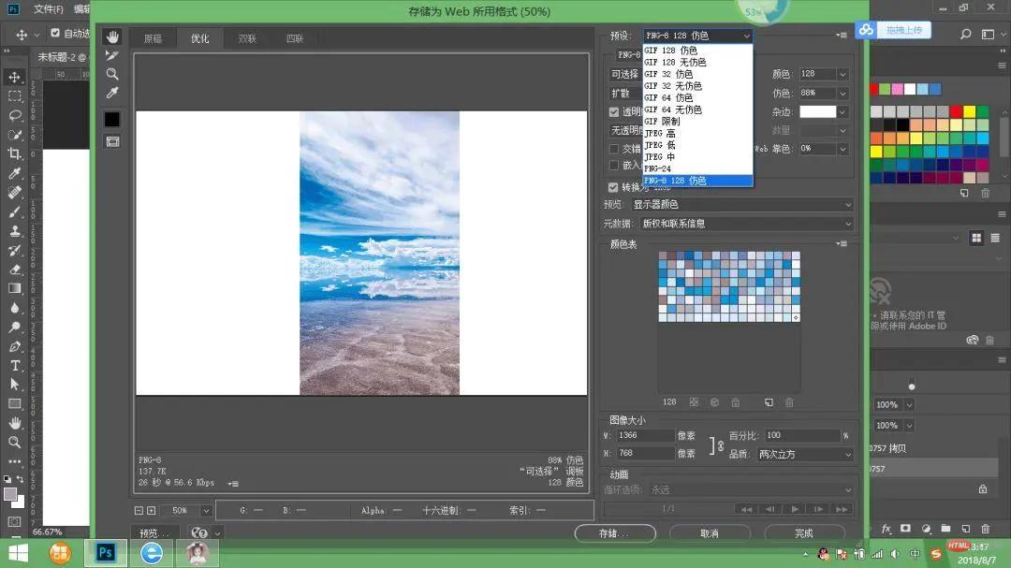Select the Clone Stamp tool
The image size is (1011, 568).
[14, 231]
